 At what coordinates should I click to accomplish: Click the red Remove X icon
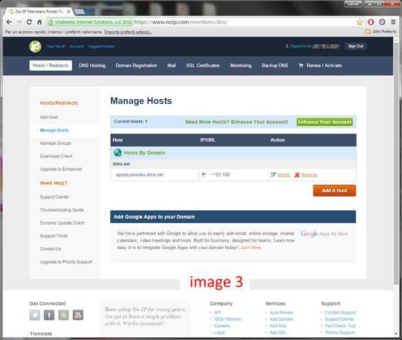tap(297, 175)
